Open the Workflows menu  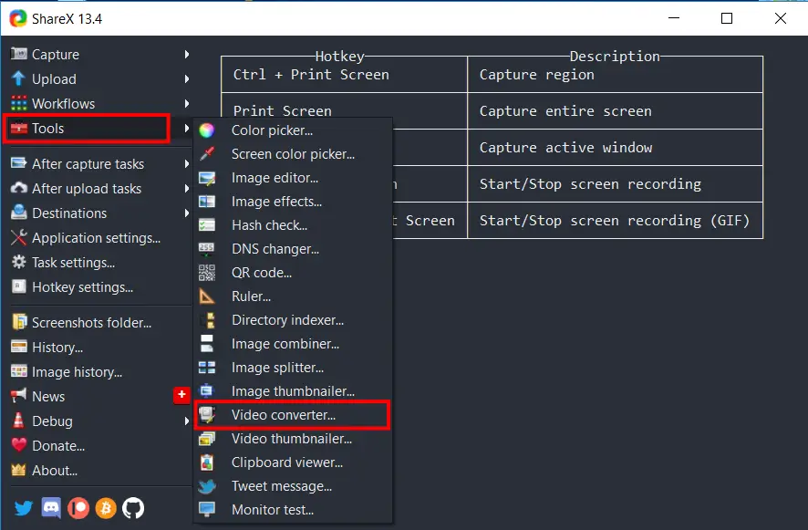(100, 104)
